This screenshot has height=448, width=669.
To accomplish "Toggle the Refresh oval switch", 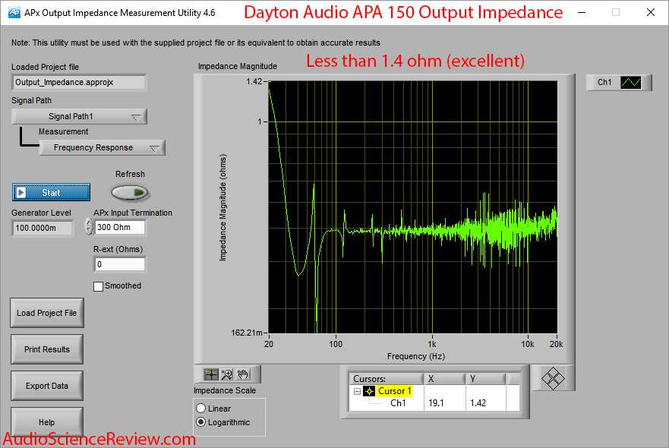I will [x=130, y=193].
